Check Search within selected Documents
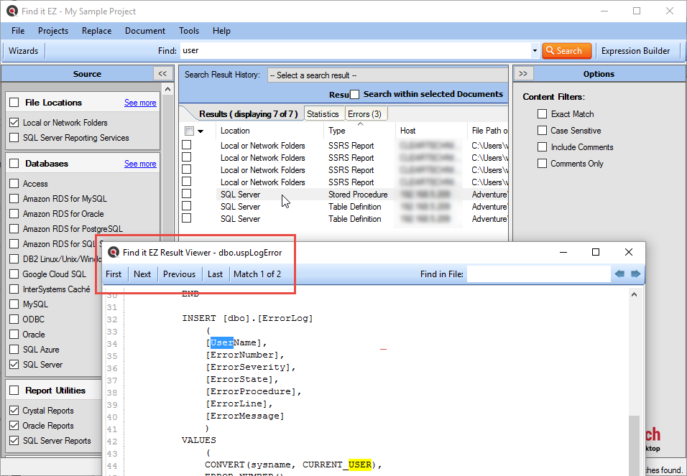The width and height of the screenshot is (687, 476). [354, 94]
